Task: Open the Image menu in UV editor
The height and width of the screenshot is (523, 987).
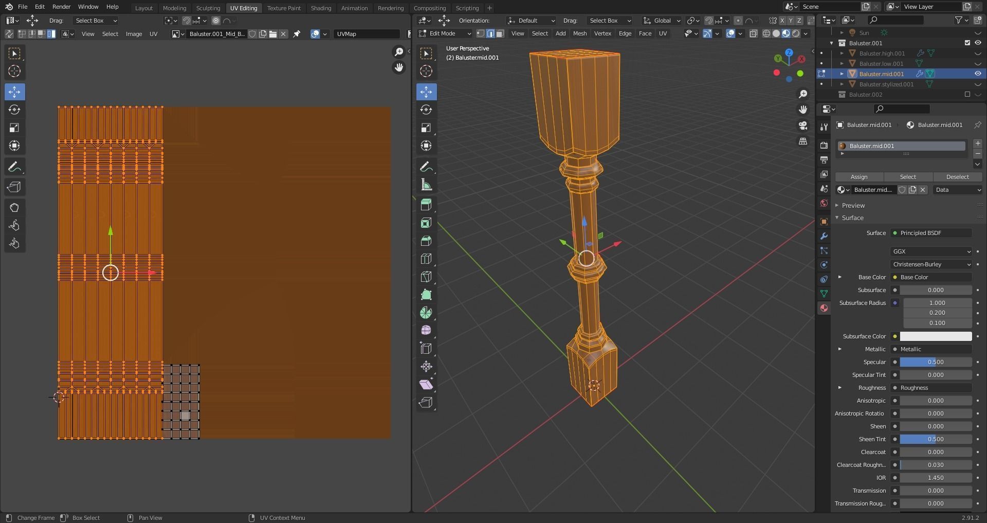Action: pyautogui.click(x=134, y=34)
